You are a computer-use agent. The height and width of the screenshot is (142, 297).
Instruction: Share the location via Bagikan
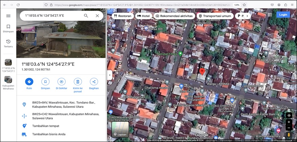(x=94, y=82)
